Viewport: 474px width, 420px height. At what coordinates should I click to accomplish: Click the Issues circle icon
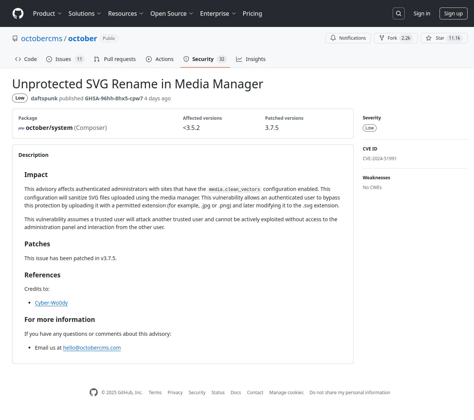click(x=49, y=59)
